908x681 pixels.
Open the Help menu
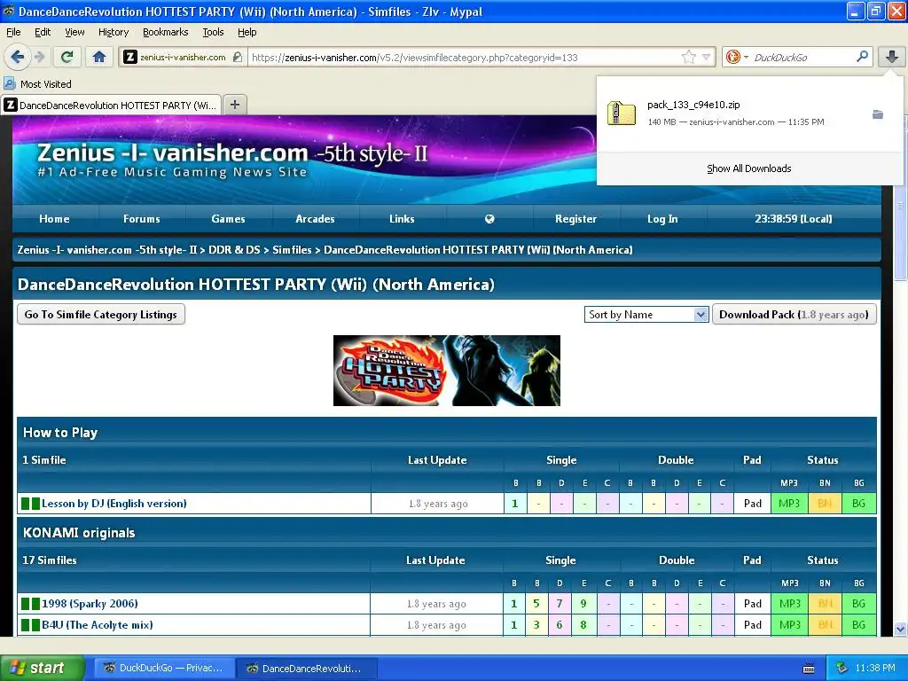coord(247,32)
